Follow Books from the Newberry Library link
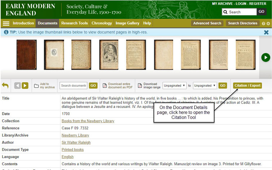The image size is (272, 170). click(88, 121)
